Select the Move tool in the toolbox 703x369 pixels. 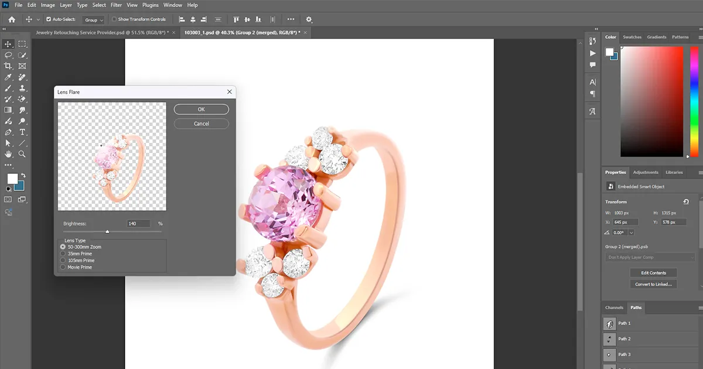click(x=8, y=44)
